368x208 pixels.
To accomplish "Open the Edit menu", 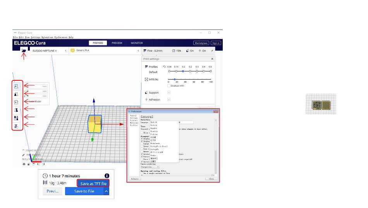I will (x=21, y=37).
